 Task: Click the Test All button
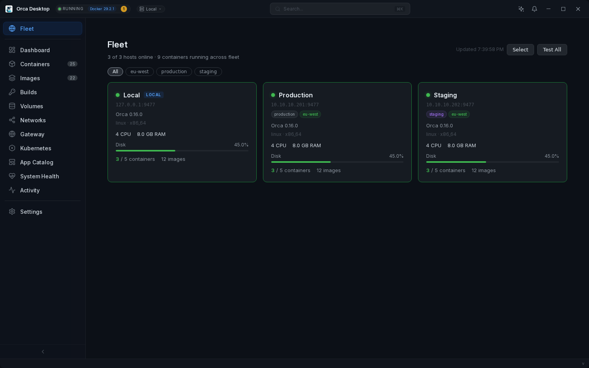click(552, 49)
